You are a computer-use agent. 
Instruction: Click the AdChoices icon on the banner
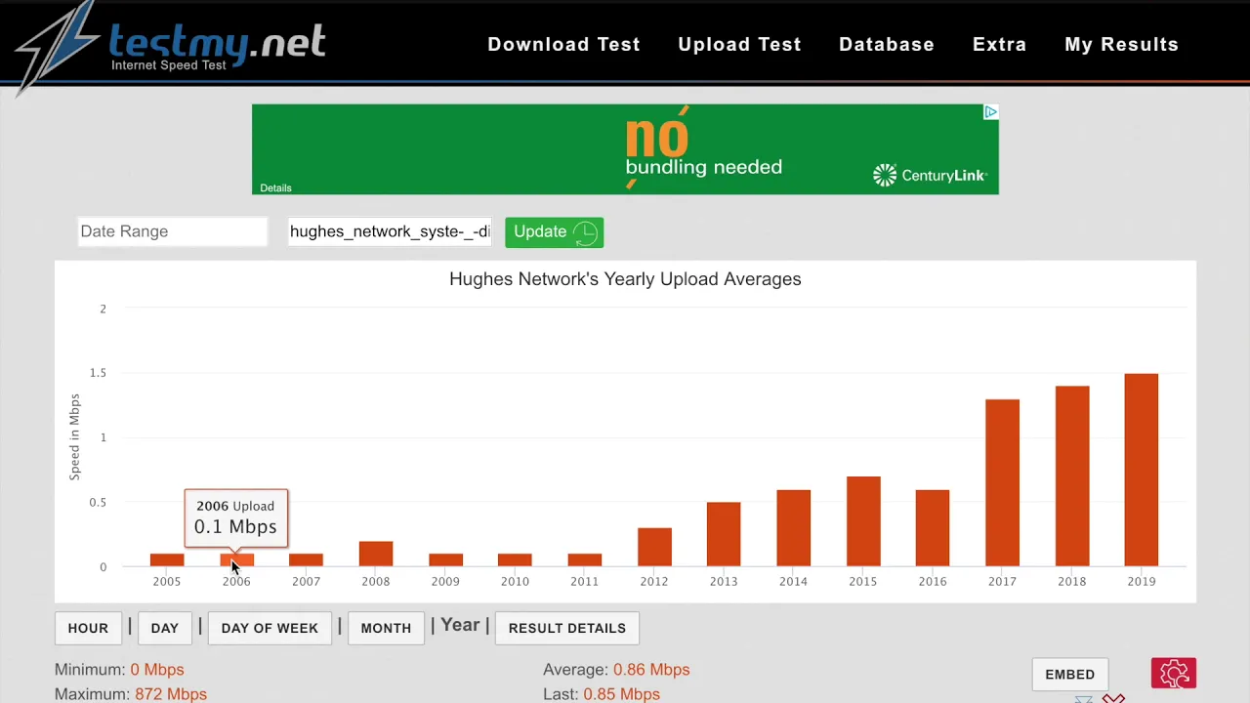[990, 112]
